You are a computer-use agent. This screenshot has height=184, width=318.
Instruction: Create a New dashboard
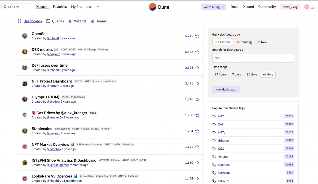(x=226, y=90)
